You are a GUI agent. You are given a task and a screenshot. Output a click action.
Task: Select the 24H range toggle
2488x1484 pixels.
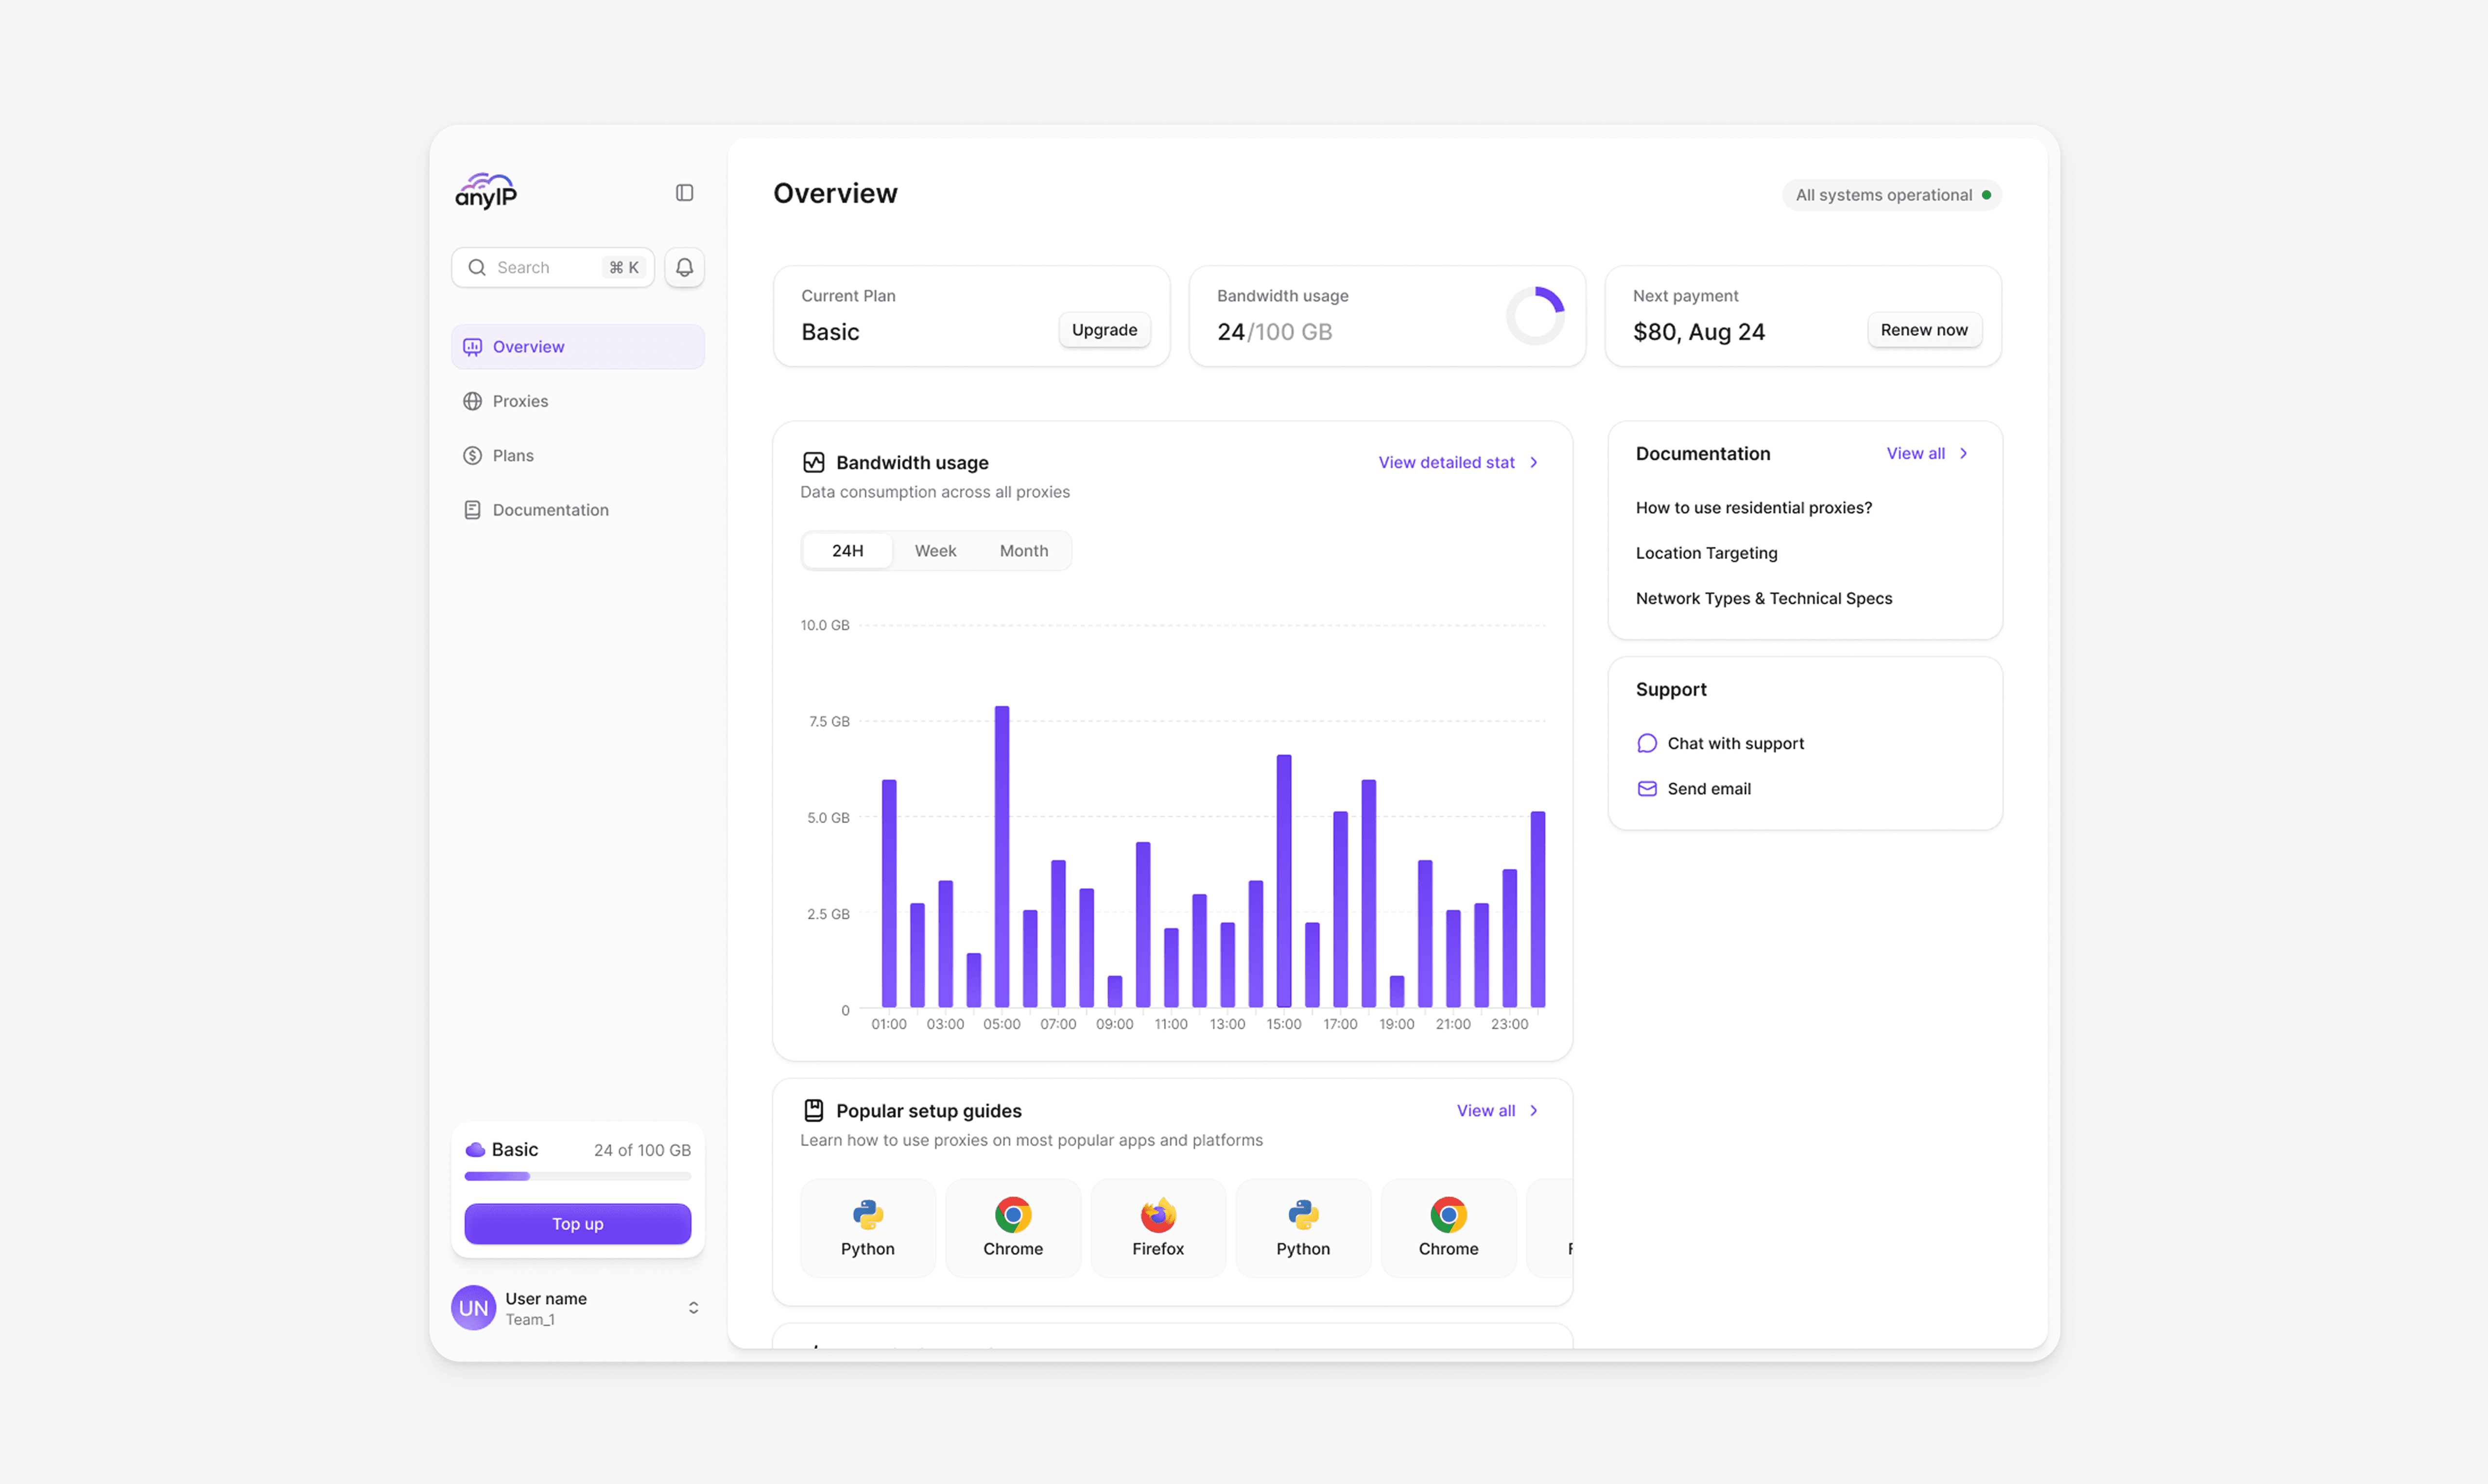[x=847, y=550]
